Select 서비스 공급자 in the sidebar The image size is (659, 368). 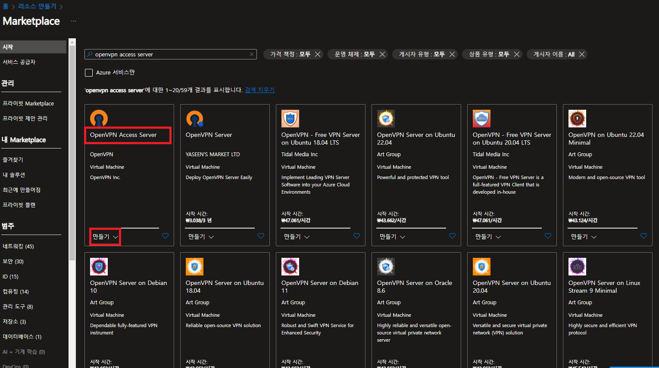[x=19, y=62]
